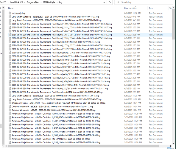Click icon of Ninja Warrior Qualifiers 1.ts log

pyautogui.click(x=10, y=139)
